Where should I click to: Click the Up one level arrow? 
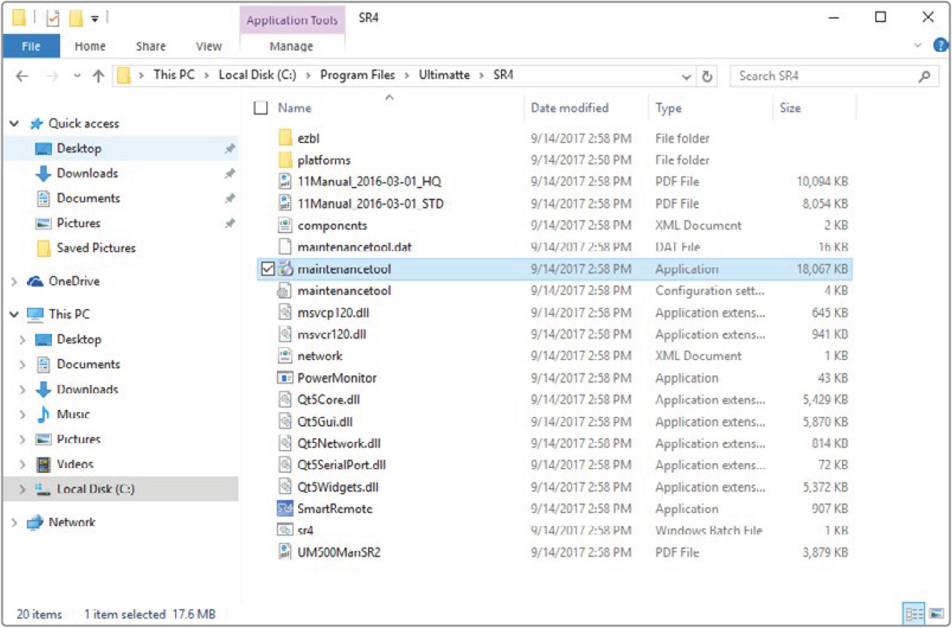(98, 76)
